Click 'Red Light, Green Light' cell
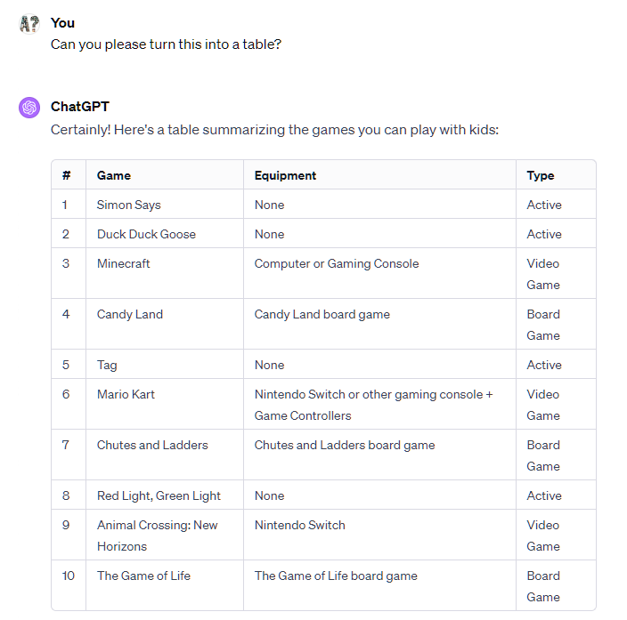The height and width of the screenshot is (620, 627). [x=159, y=495]
